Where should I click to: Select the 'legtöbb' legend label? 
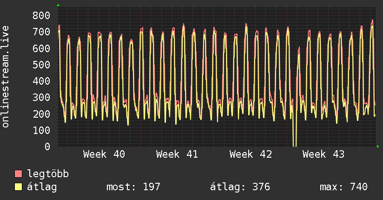coord(48,174)
